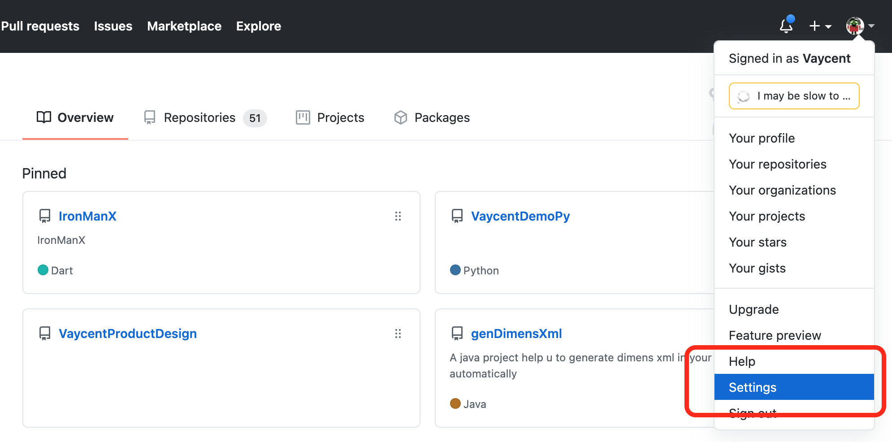The width and height of the screenshot is (892, 442).
Task: Switch to the Packages tab
Action: click(x=432, y=117)
